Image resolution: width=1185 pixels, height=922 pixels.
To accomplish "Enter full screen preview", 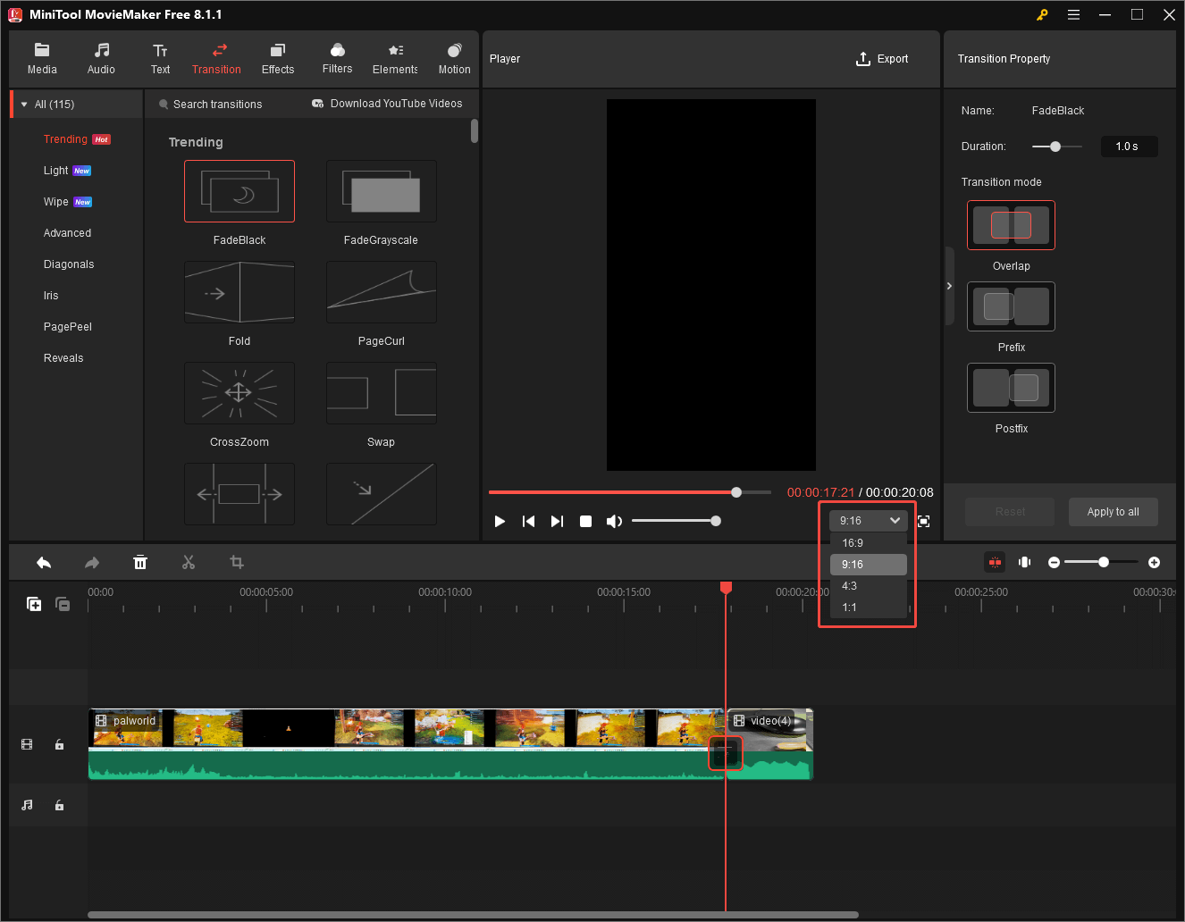I will tap(924, 521).
